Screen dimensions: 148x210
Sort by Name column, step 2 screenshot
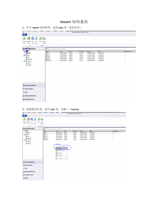pyautogui.click(x=50, y=131)
